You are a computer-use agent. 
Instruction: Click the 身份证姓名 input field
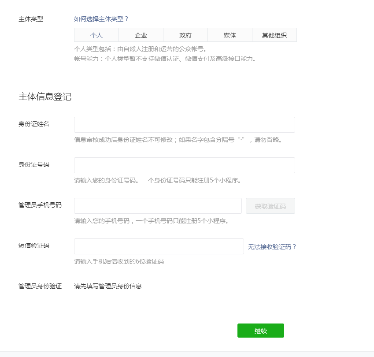pyautogui.click(x=185, y=124)
